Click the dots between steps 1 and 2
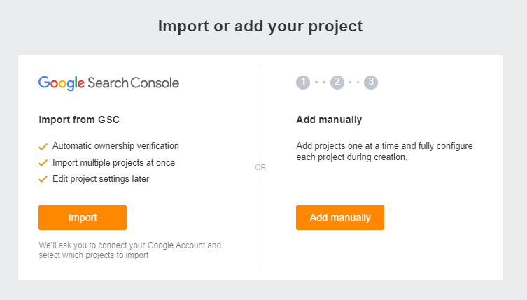Viewport: 527px width, 300px height. [x=320, y=83]
